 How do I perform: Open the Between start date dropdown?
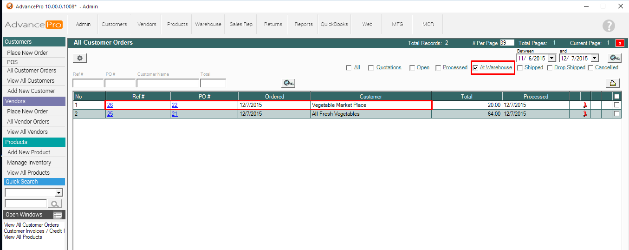(551, 59)
